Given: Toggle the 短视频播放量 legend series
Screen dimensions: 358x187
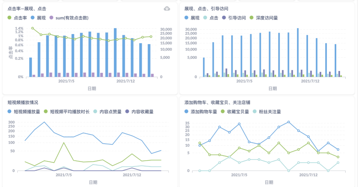Looking at the screenshot, I should 24,112.
